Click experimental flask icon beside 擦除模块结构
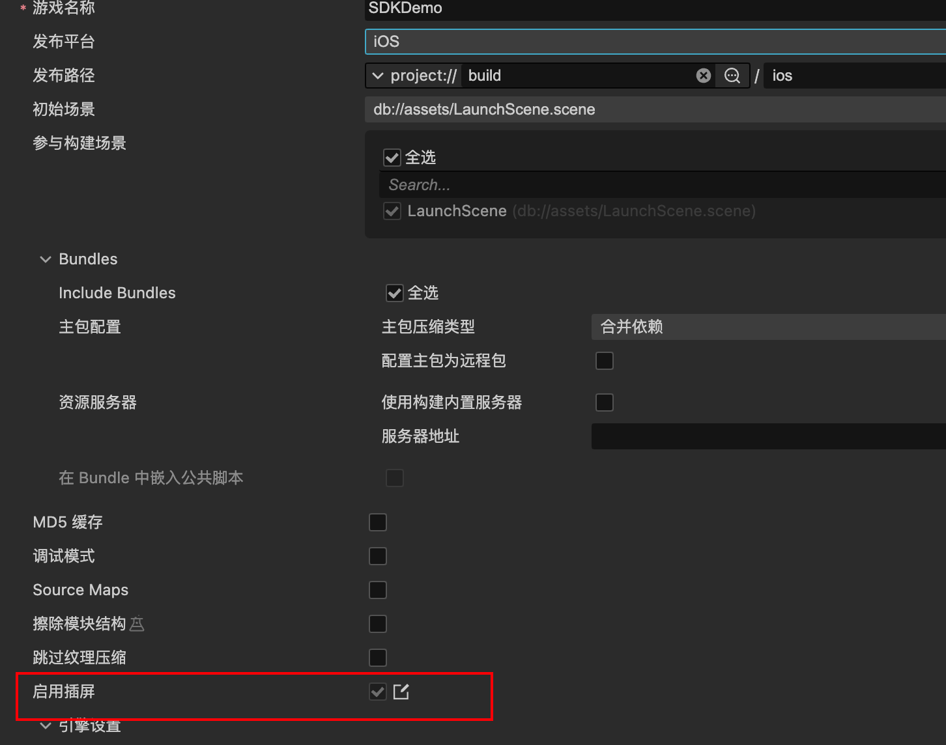The image size is (946, 745). click(x=137, y=624)
